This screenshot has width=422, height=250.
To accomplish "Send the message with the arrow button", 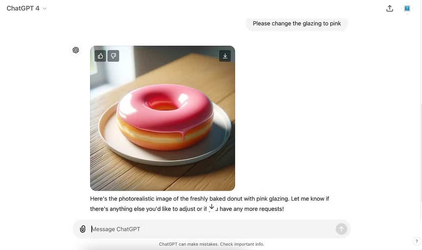I will (341, 229).
